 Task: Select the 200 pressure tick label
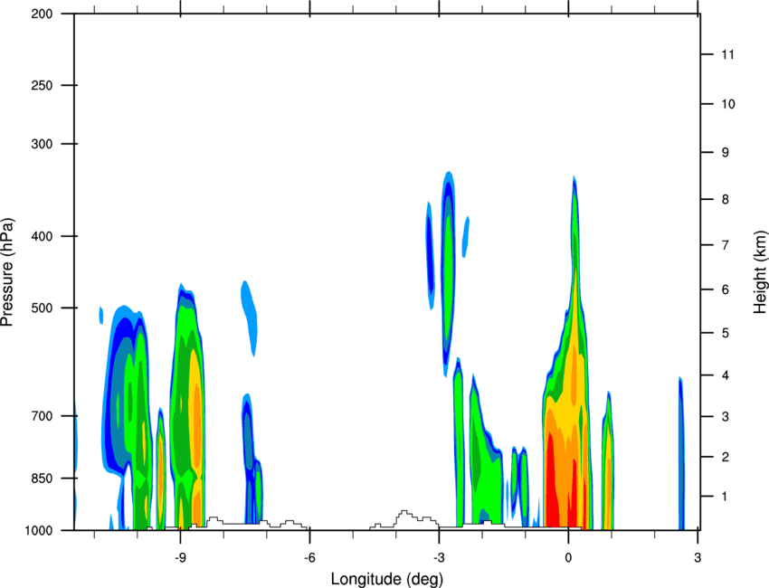42,14
